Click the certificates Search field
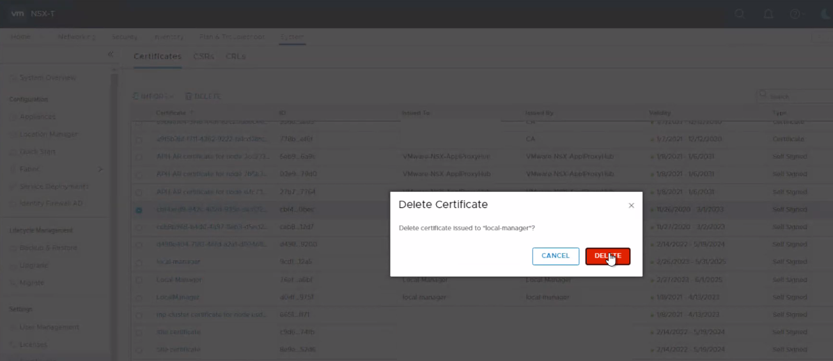The width and height of the screenshot is (833, 361). click(795, 96)
